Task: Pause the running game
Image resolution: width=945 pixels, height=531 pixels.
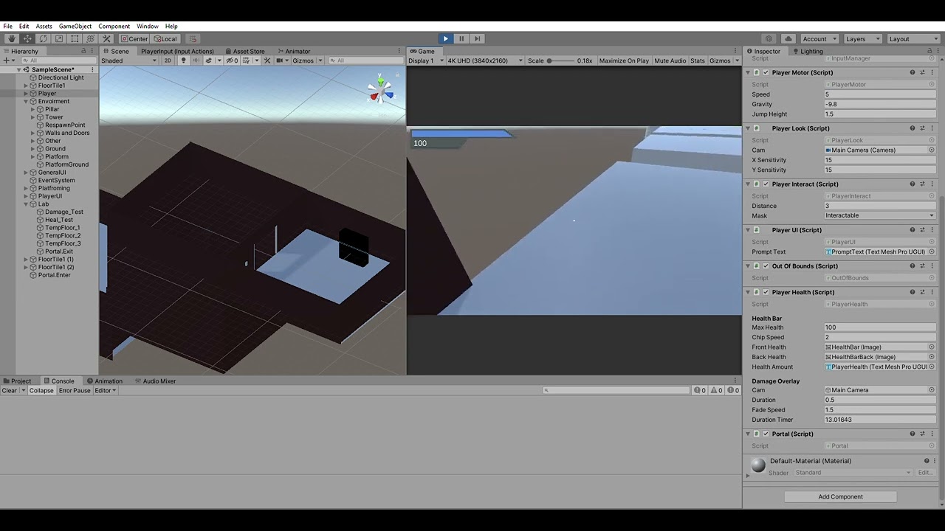Action: (x=461, y=38)
